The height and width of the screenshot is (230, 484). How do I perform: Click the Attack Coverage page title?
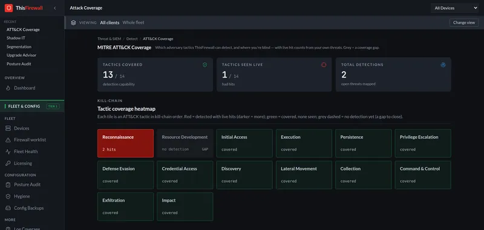coord(86,8)
